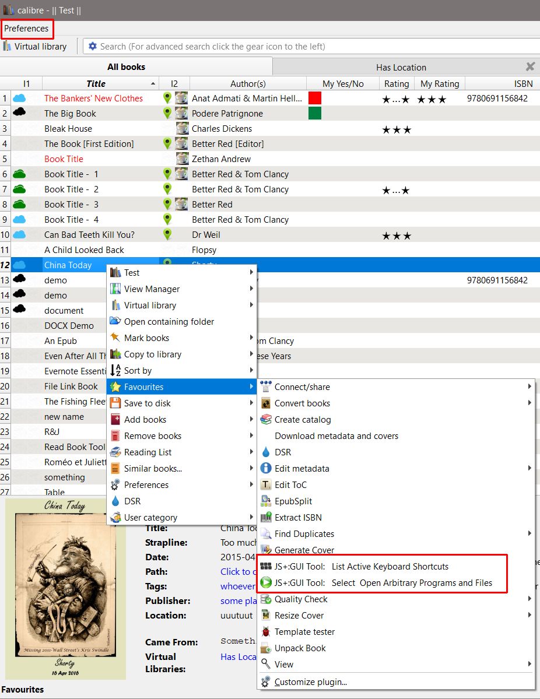Click the three-star rating for Bleak House
Screen dimensions: 540x699
tap(397, 130)
